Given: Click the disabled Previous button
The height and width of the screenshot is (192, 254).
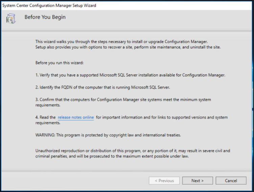Looking at the screenshot, I should (x=164, y=180).
